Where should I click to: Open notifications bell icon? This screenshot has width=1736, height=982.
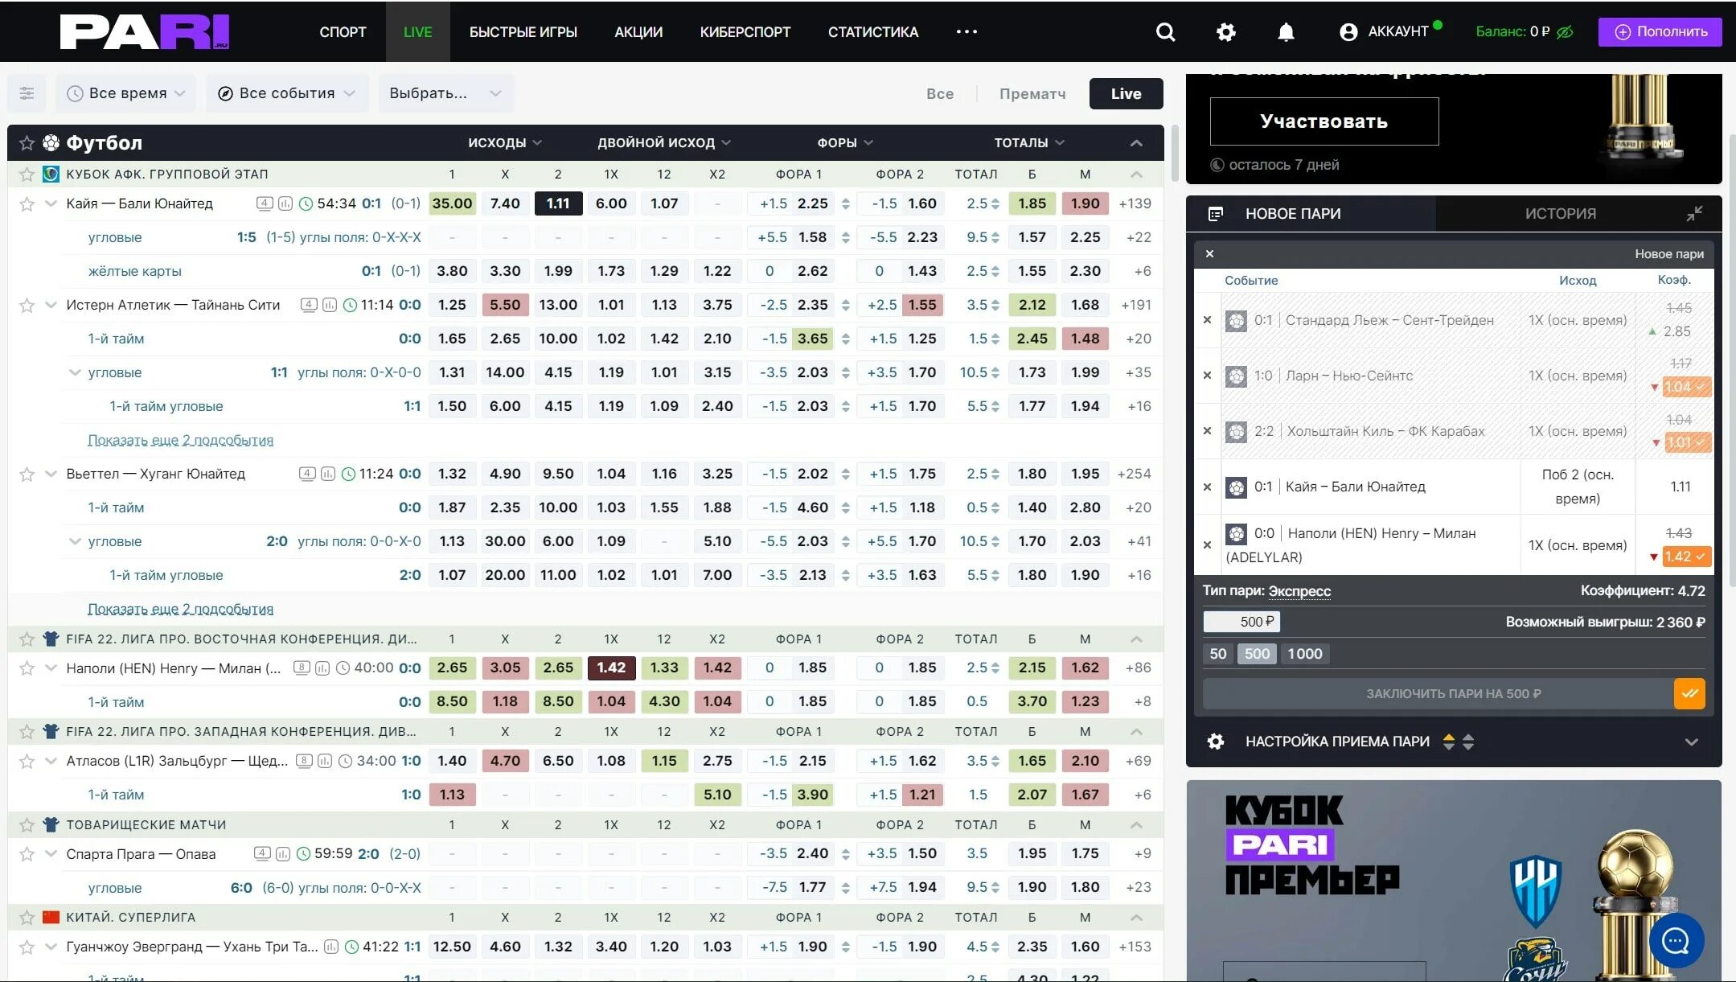1286,32
